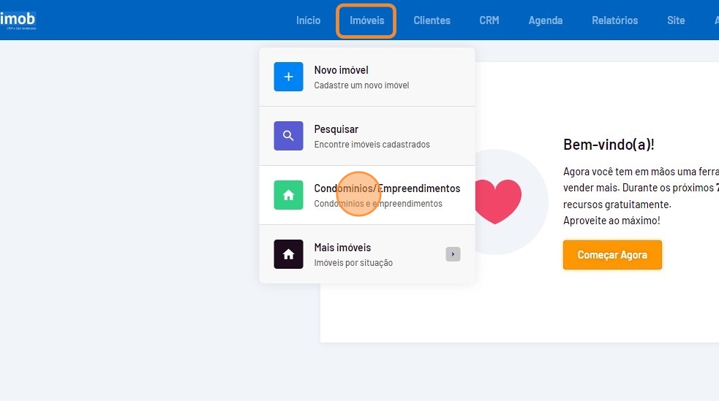Expand the Mais imóveis submenu arrow
This screenshot has width=719, height=401.
tap(453, 254)
